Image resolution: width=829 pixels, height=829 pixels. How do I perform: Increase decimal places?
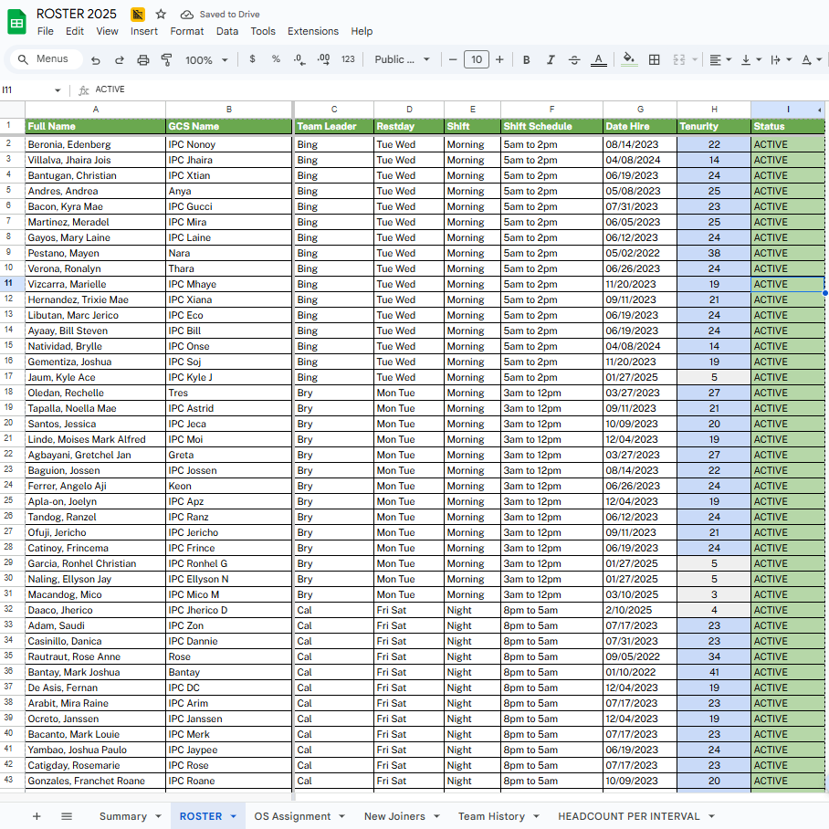[323, 59]
